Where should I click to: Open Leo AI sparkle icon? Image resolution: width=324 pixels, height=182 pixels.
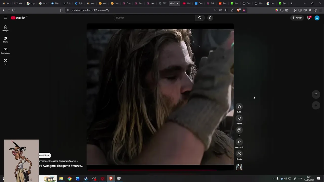click(310, 10)
